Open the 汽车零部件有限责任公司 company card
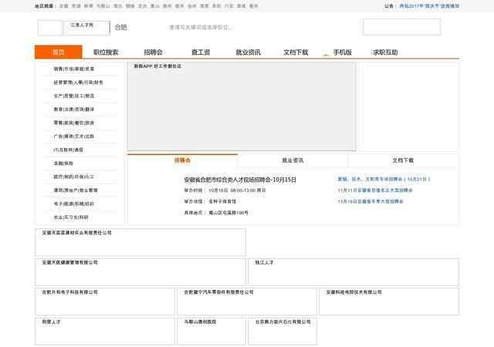 247,302
